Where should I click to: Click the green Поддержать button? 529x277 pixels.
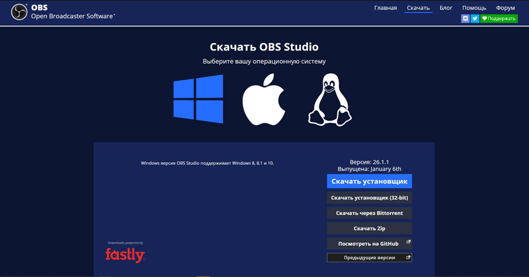(x=498, y=19)
